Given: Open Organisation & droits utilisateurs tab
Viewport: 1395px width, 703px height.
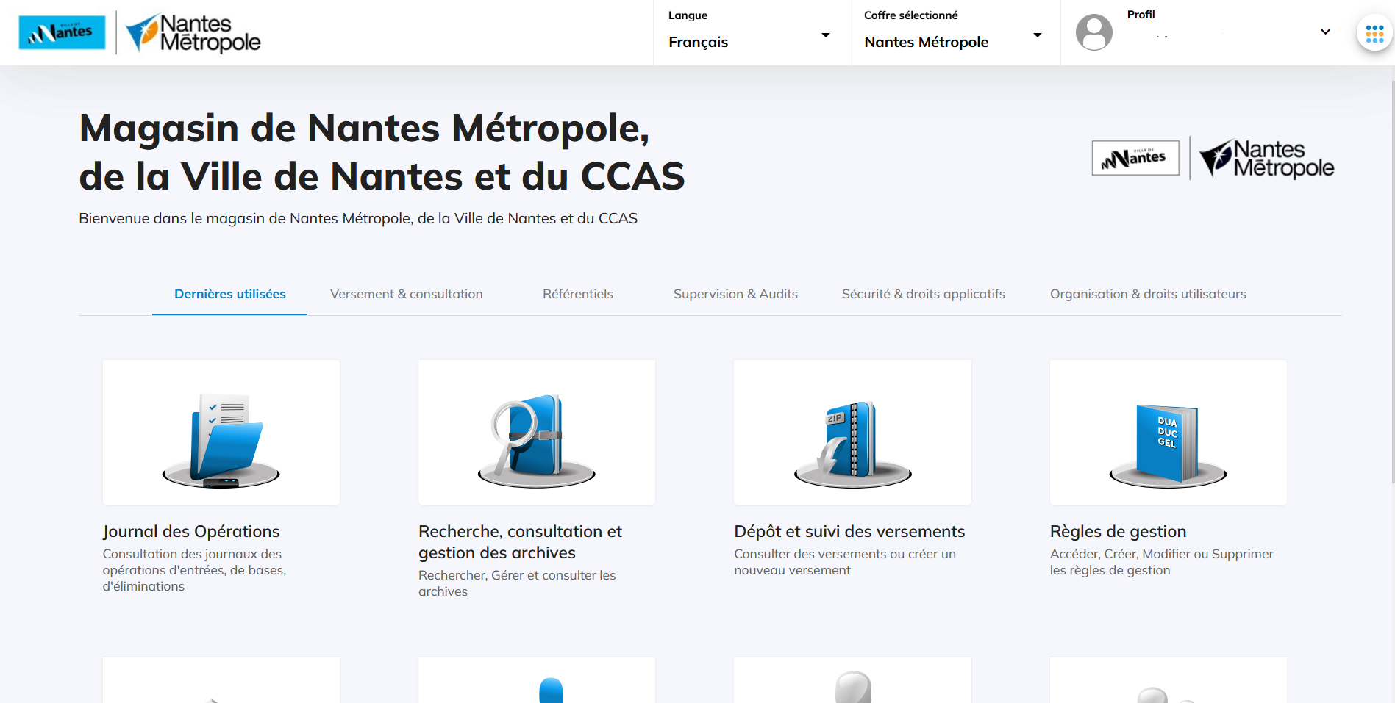Looking at the screenshot, I should tap(1148, 294).
